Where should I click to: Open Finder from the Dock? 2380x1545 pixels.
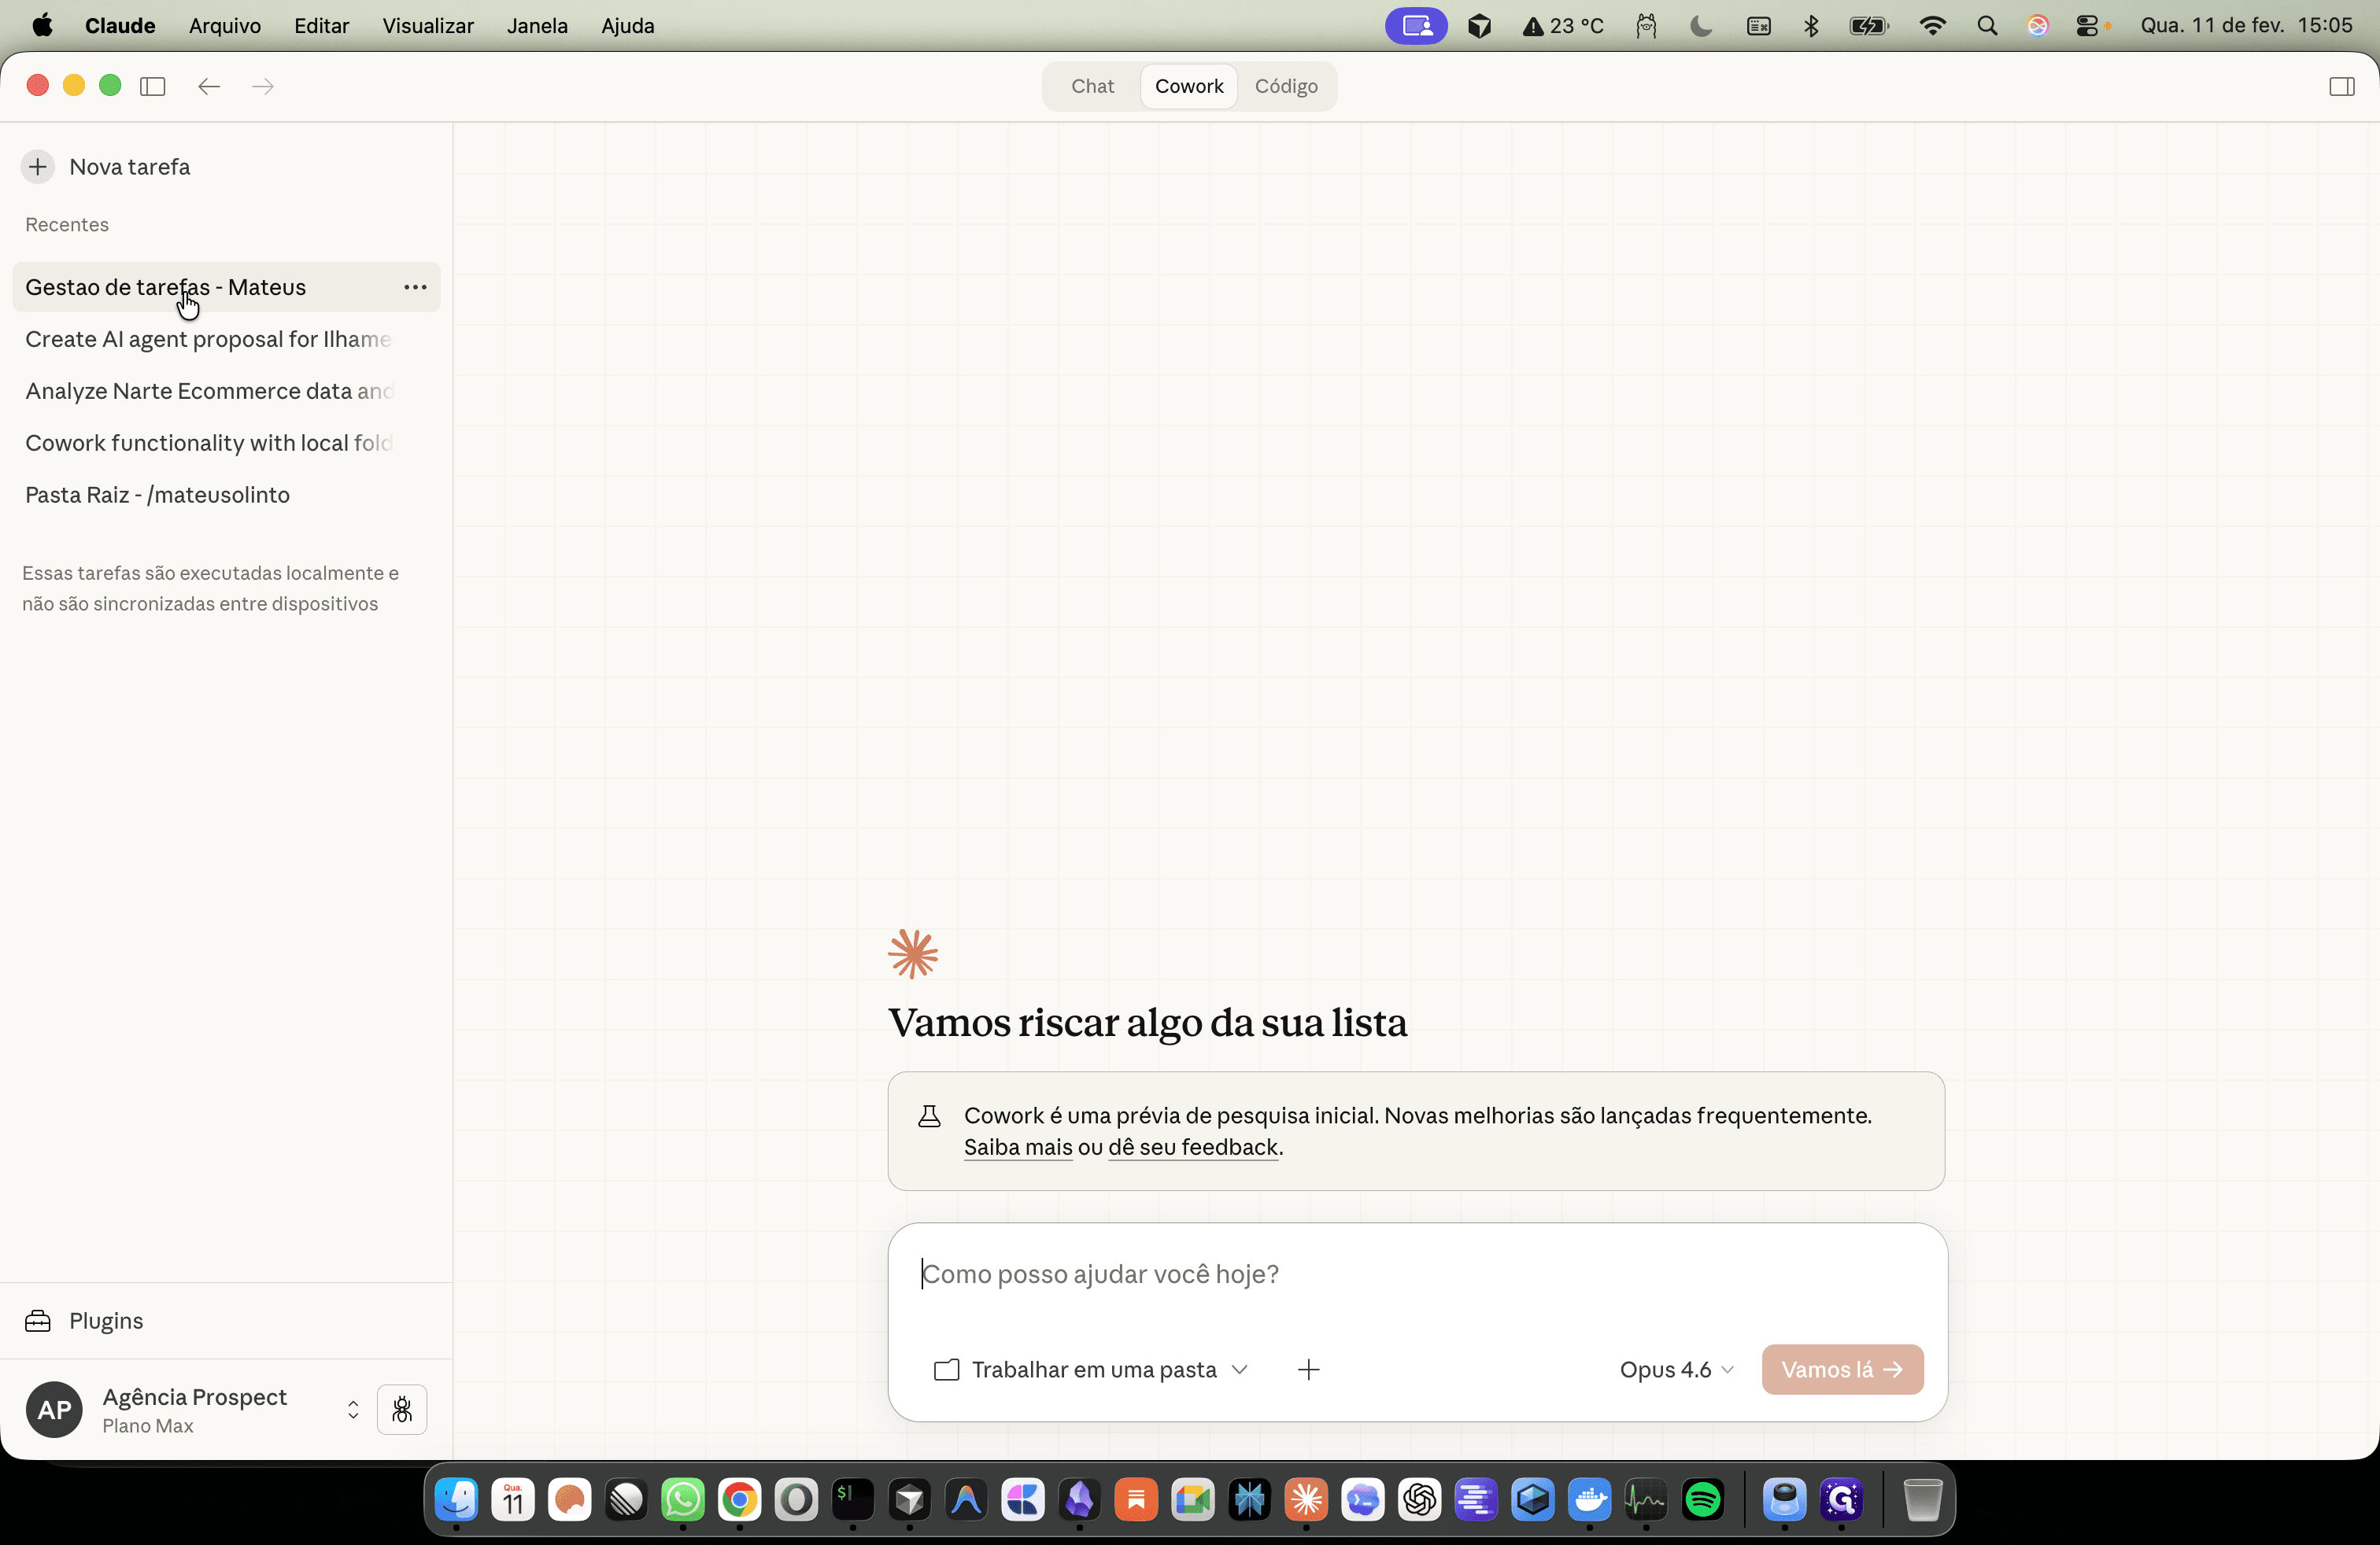(x=457, y=1499)
